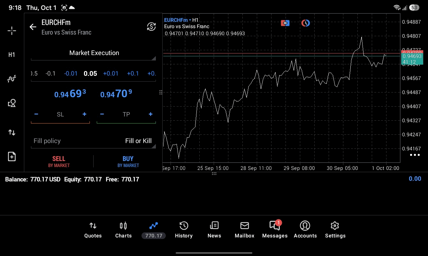Viewport: 428px width, 256px height.
Task: Increase the SL stop loss value
Action: (x=84, y=114)
